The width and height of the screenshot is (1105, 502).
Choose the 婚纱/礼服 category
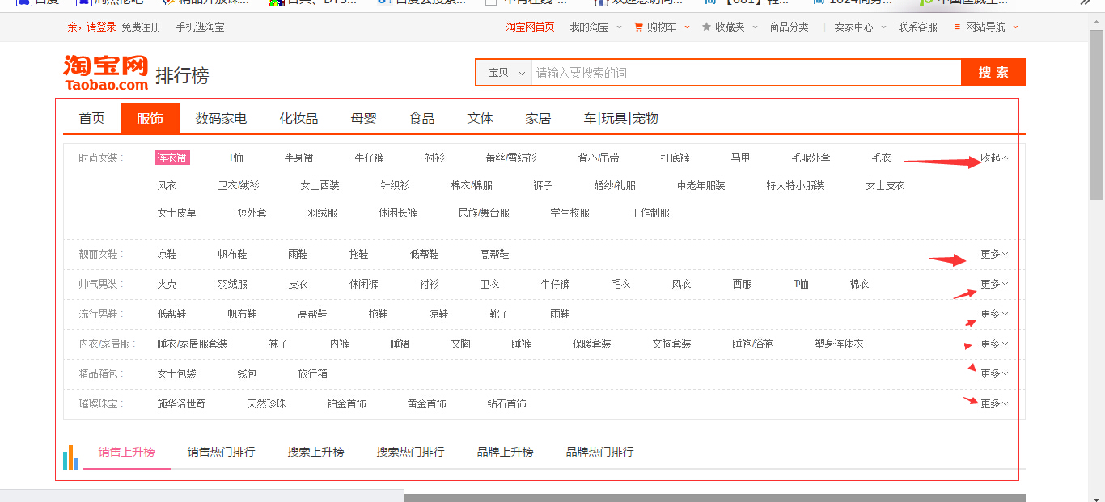(615, 185)
